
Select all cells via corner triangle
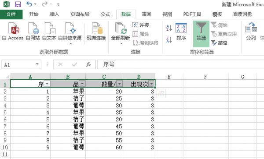7,77
